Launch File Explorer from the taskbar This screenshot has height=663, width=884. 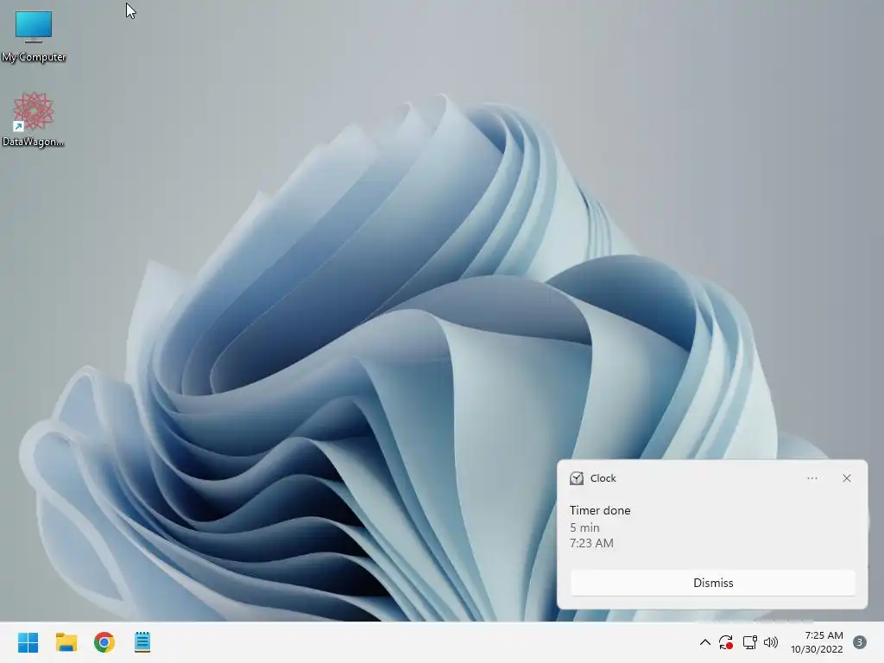(x=66, y=642)
